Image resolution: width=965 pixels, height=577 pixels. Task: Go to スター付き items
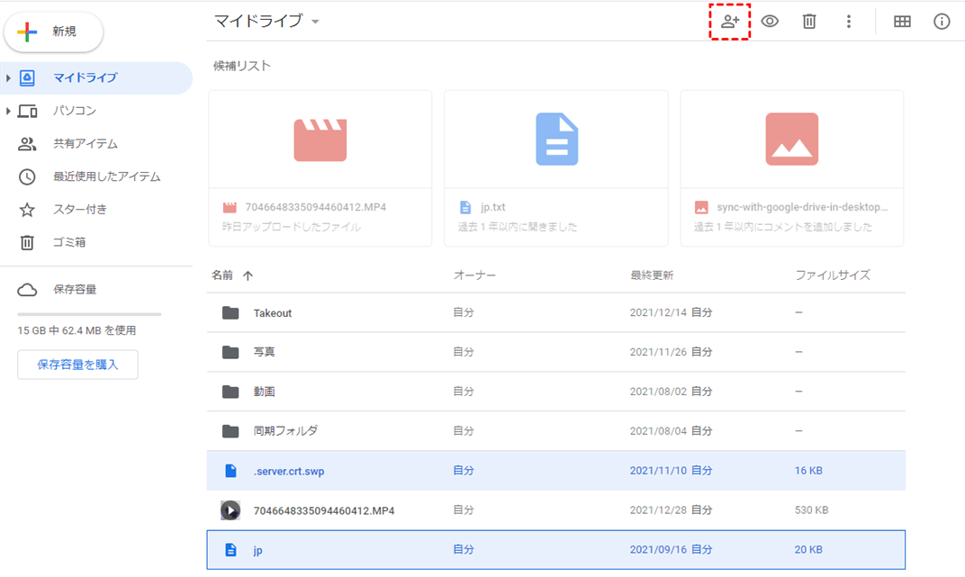pyautogui.click(x=79, y=210)
